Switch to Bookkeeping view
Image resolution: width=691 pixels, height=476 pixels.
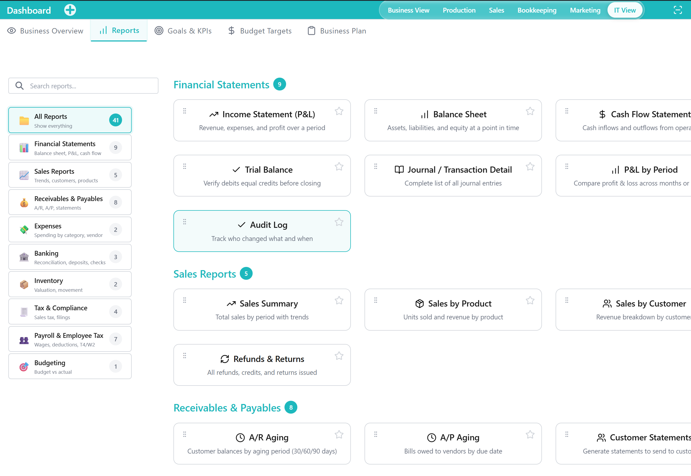coord(537,10)
